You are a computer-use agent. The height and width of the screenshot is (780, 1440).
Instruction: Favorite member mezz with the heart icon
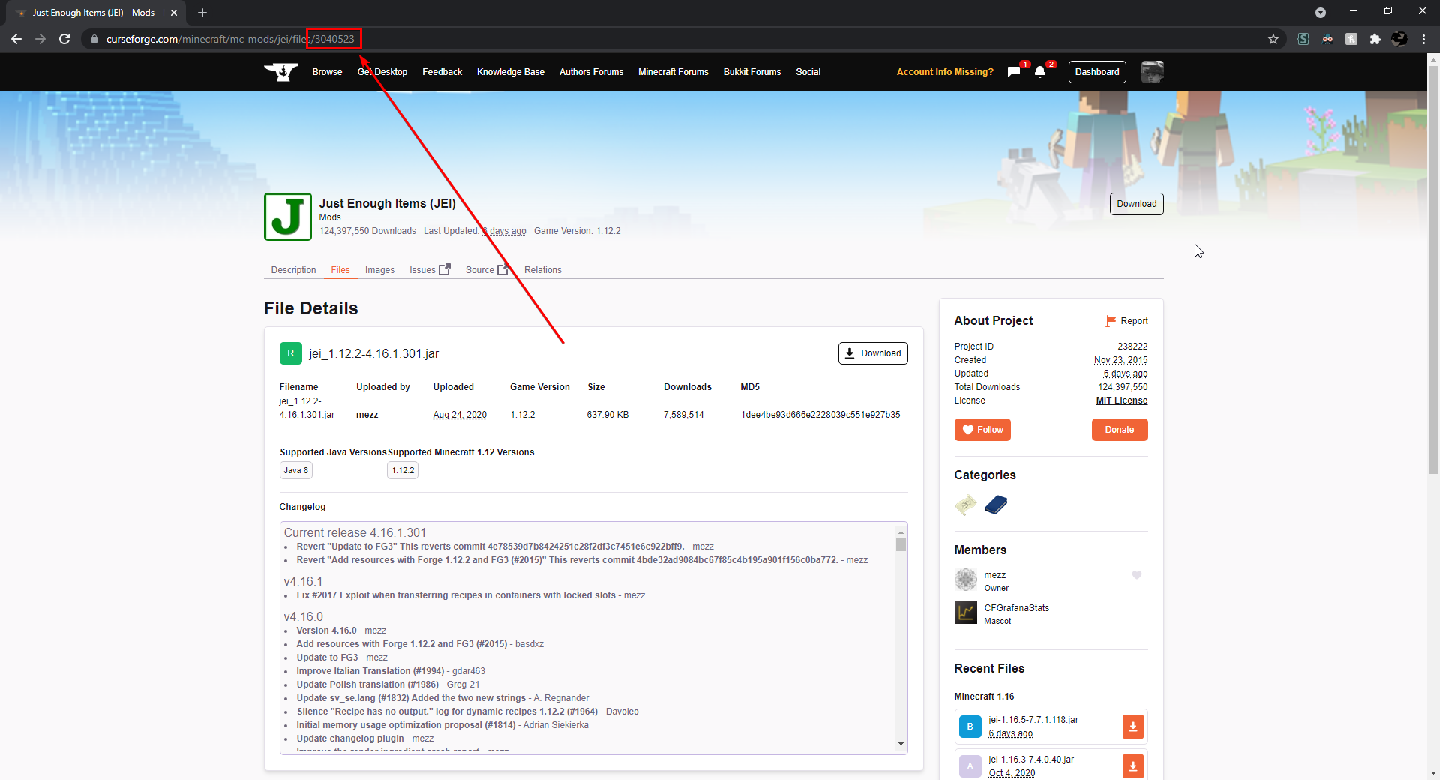coord(1137,575)
